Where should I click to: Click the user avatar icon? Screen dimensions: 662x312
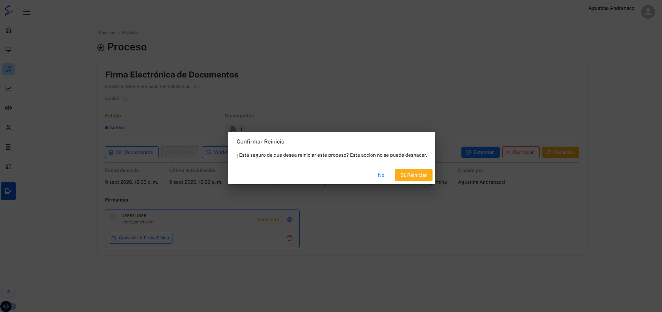[x=648, y=12]
